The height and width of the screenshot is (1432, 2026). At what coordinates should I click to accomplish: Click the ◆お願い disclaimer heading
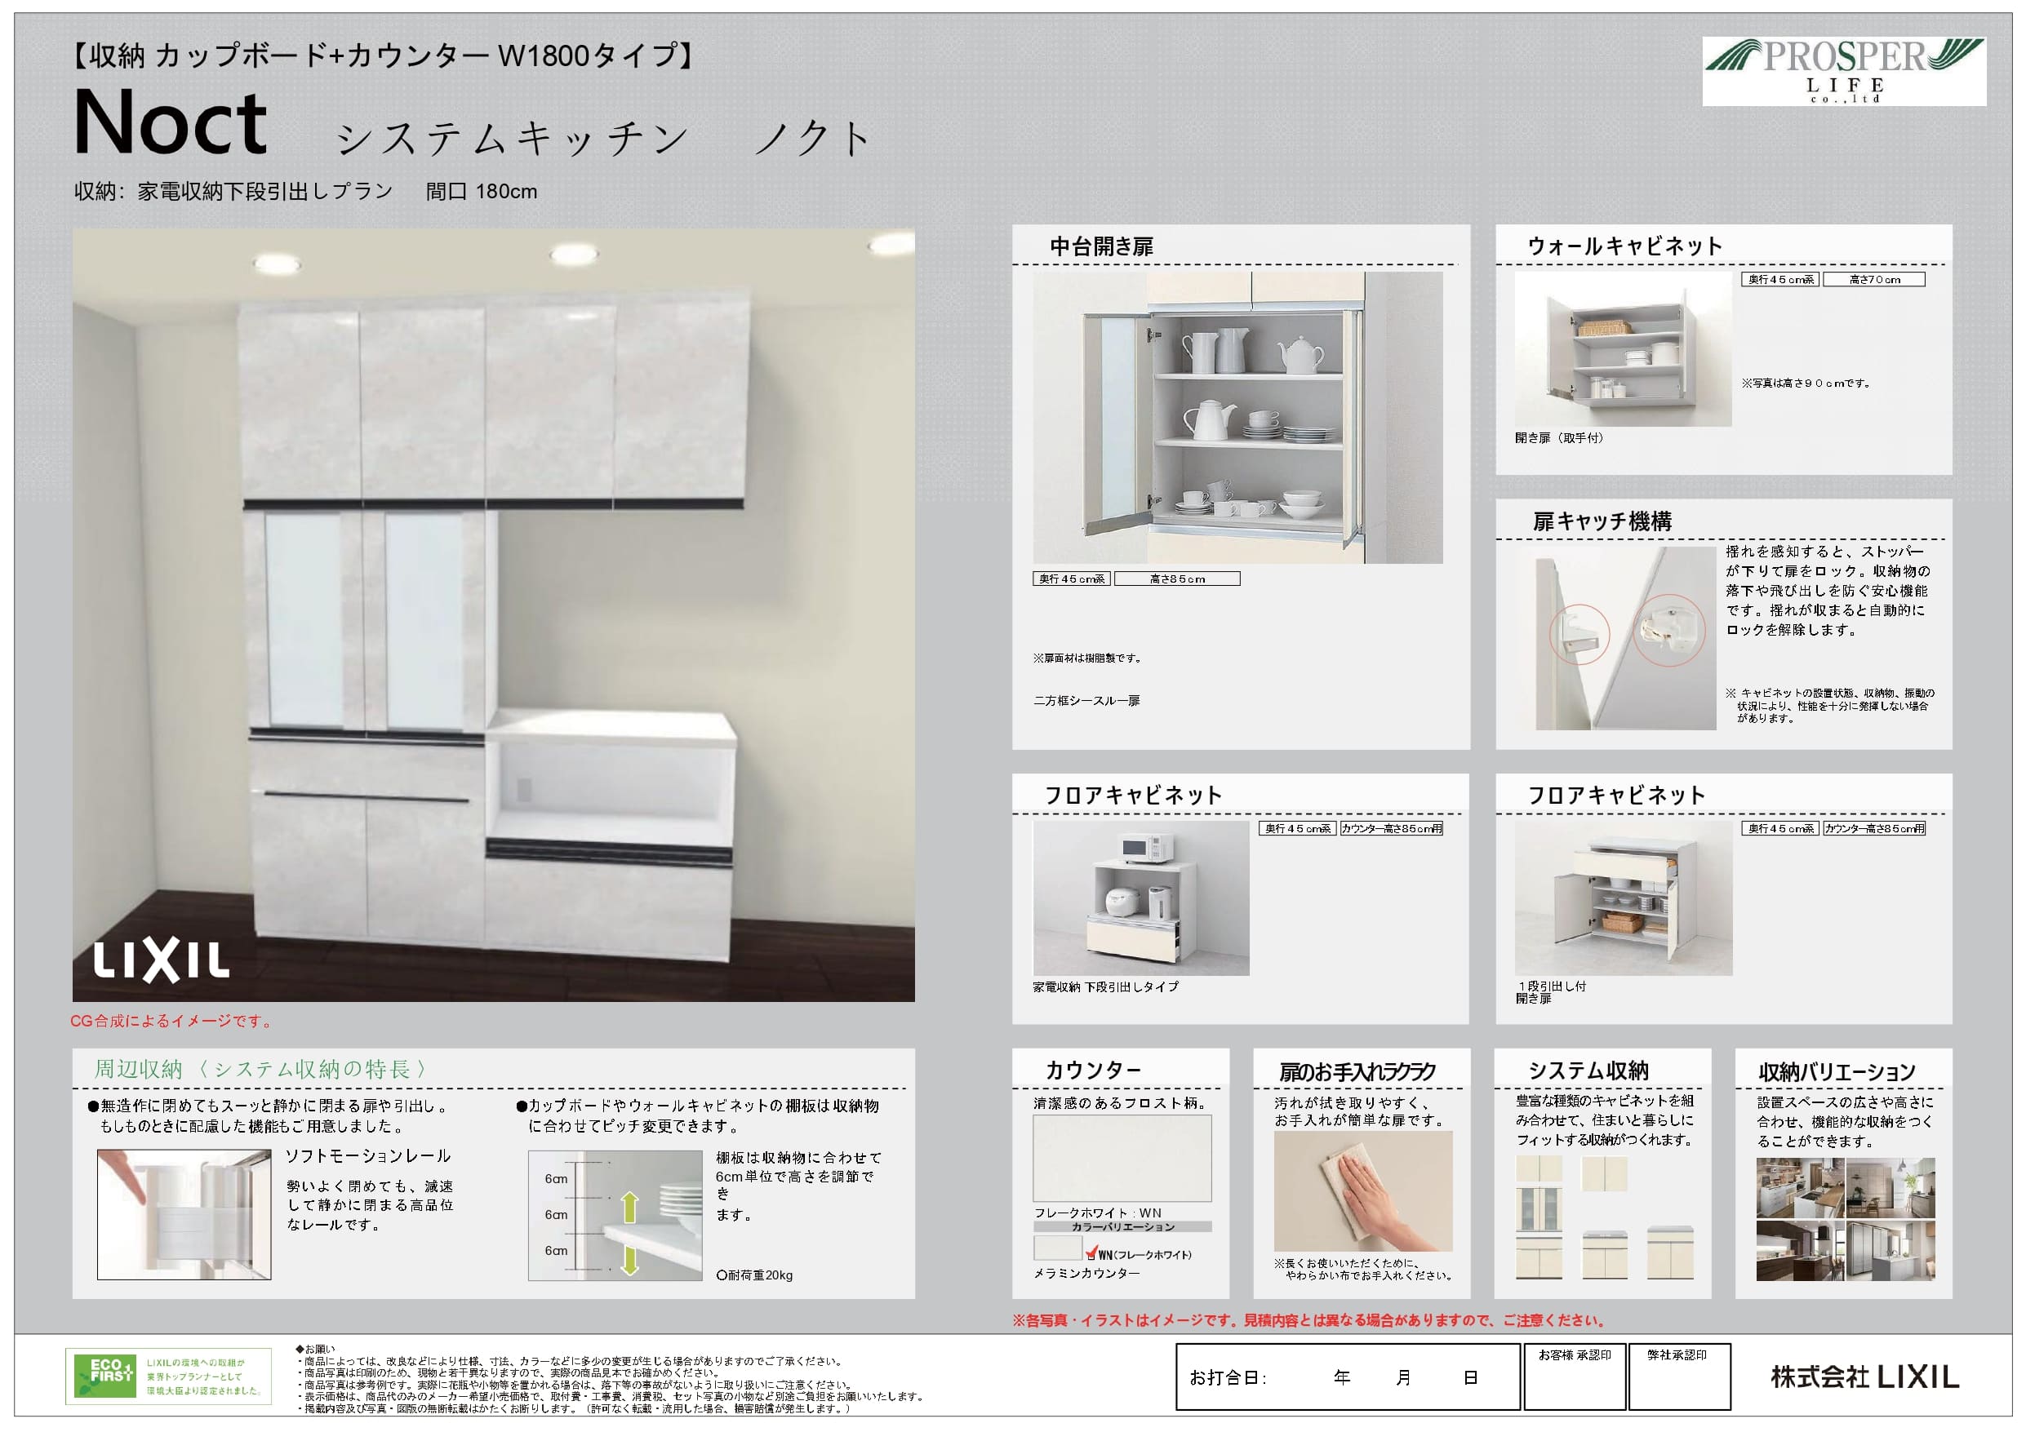click(x=314, y=1349)
